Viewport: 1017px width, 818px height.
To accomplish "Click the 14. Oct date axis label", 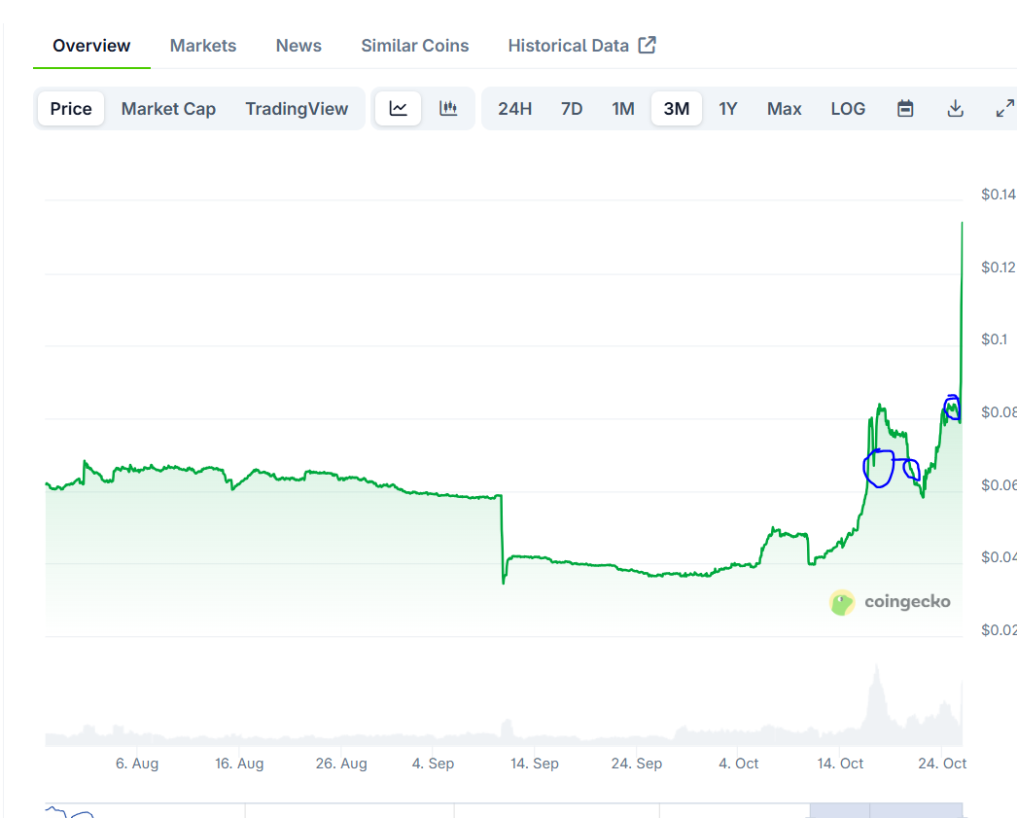I will coord(840,764).
